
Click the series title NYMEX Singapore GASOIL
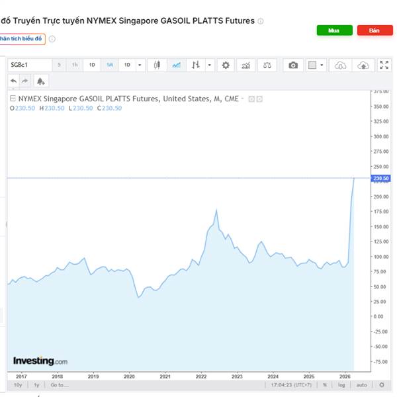click(128, 99)
